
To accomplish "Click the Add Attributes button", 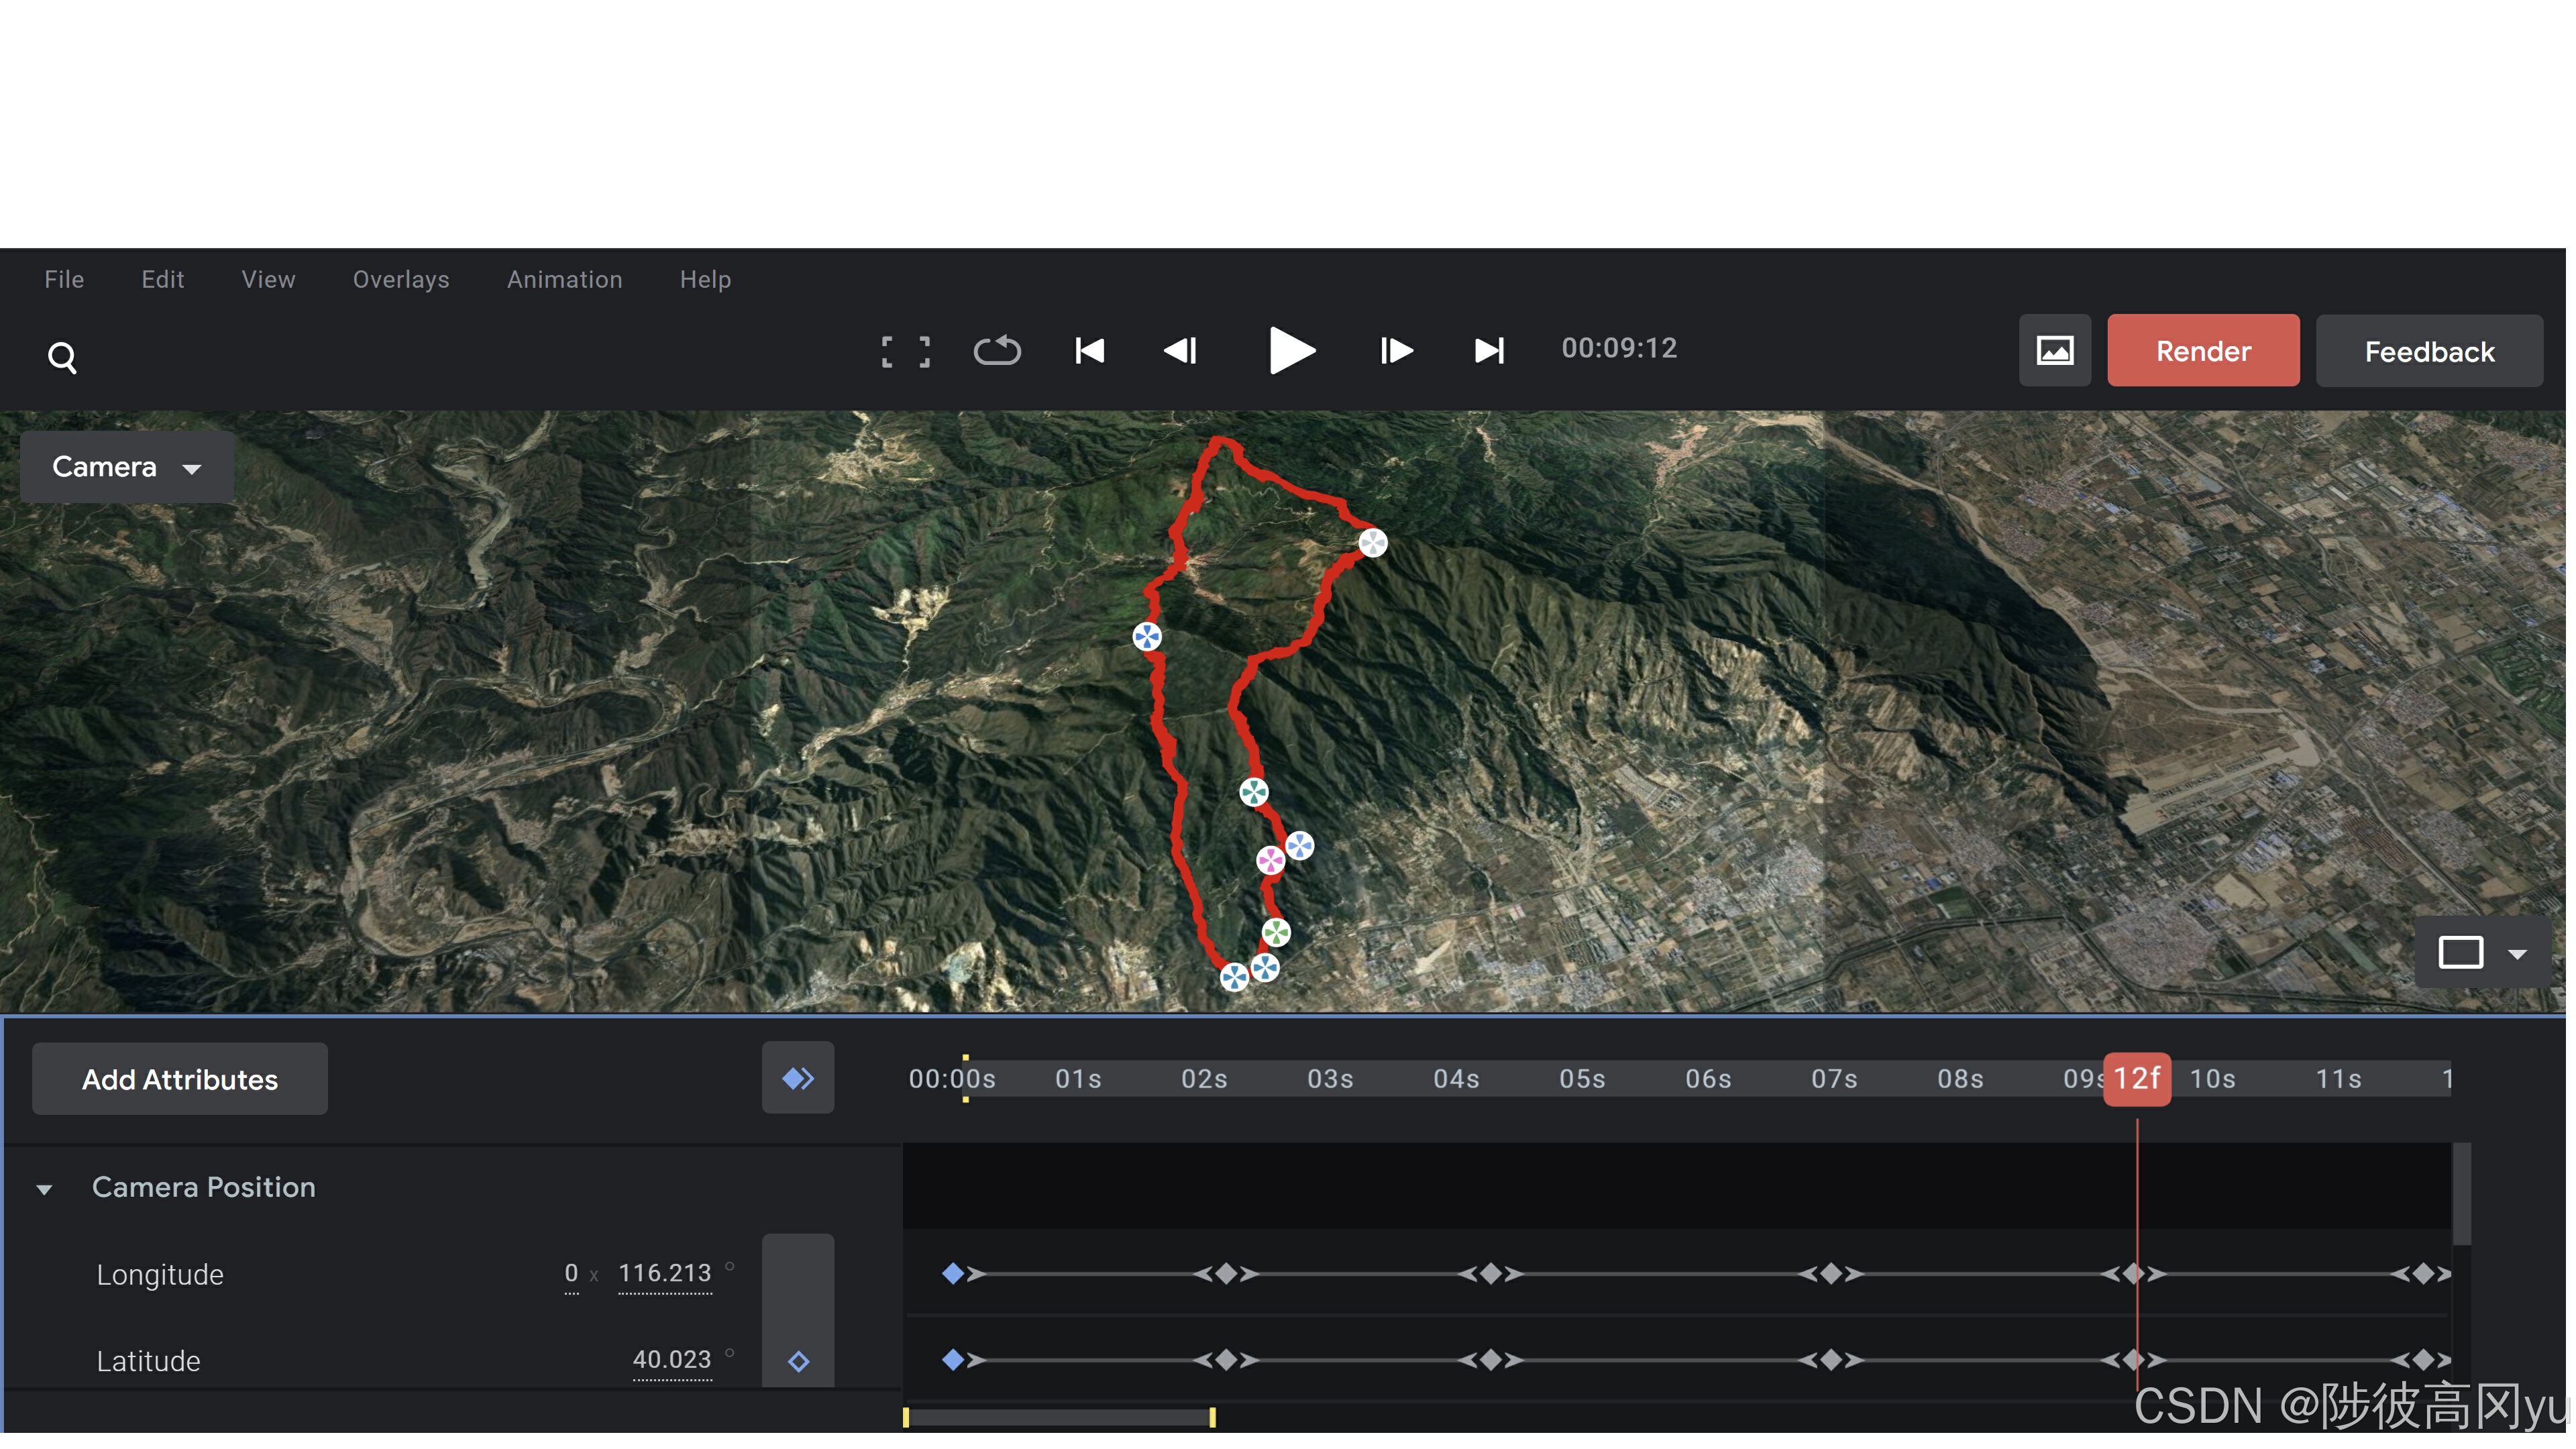I will [180, 1079].
